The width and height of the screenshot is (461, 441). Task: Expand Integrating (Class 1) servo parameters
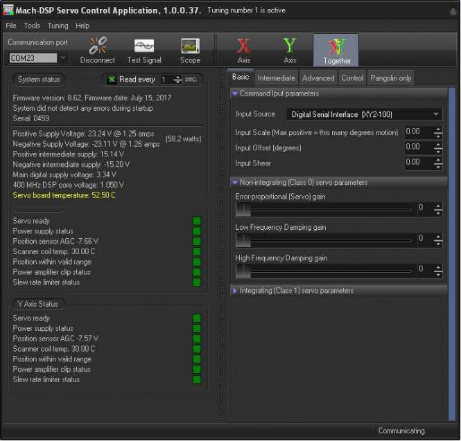click(x=235, y=291)
